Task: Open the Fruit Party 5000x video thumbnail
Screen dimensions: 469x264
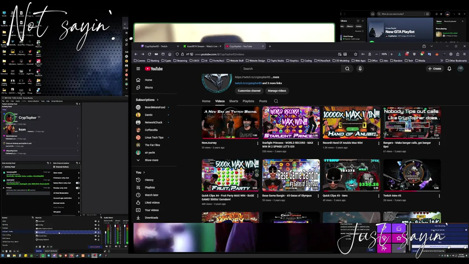Action: [x=230, y=175]
